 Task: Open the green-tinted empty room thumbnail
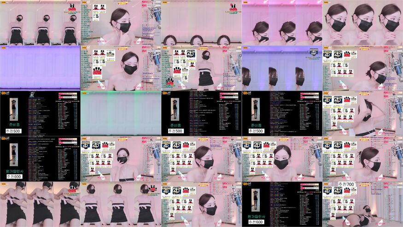point(121,113)
